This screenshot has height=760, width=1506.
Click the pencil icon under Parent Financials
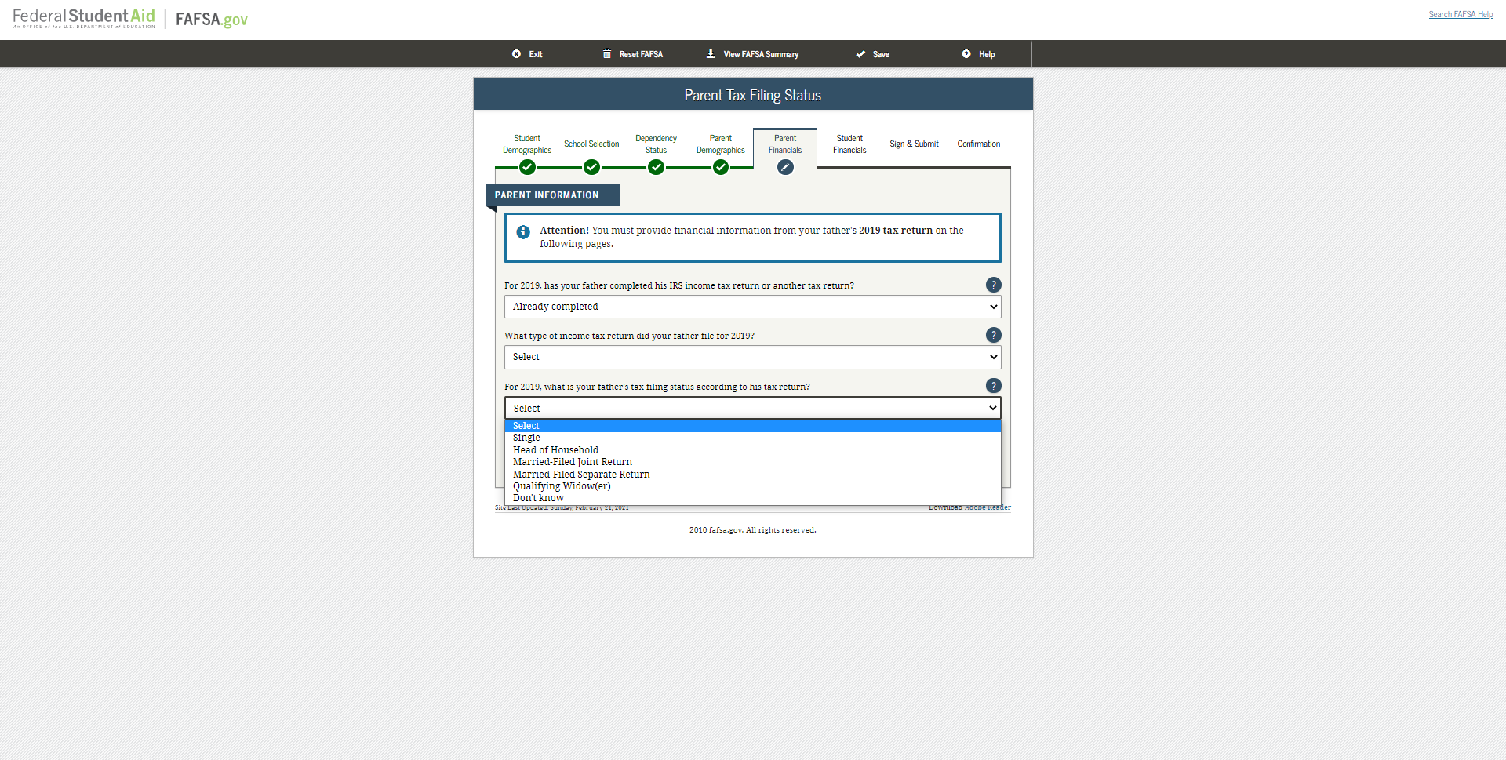pos(785,167)
